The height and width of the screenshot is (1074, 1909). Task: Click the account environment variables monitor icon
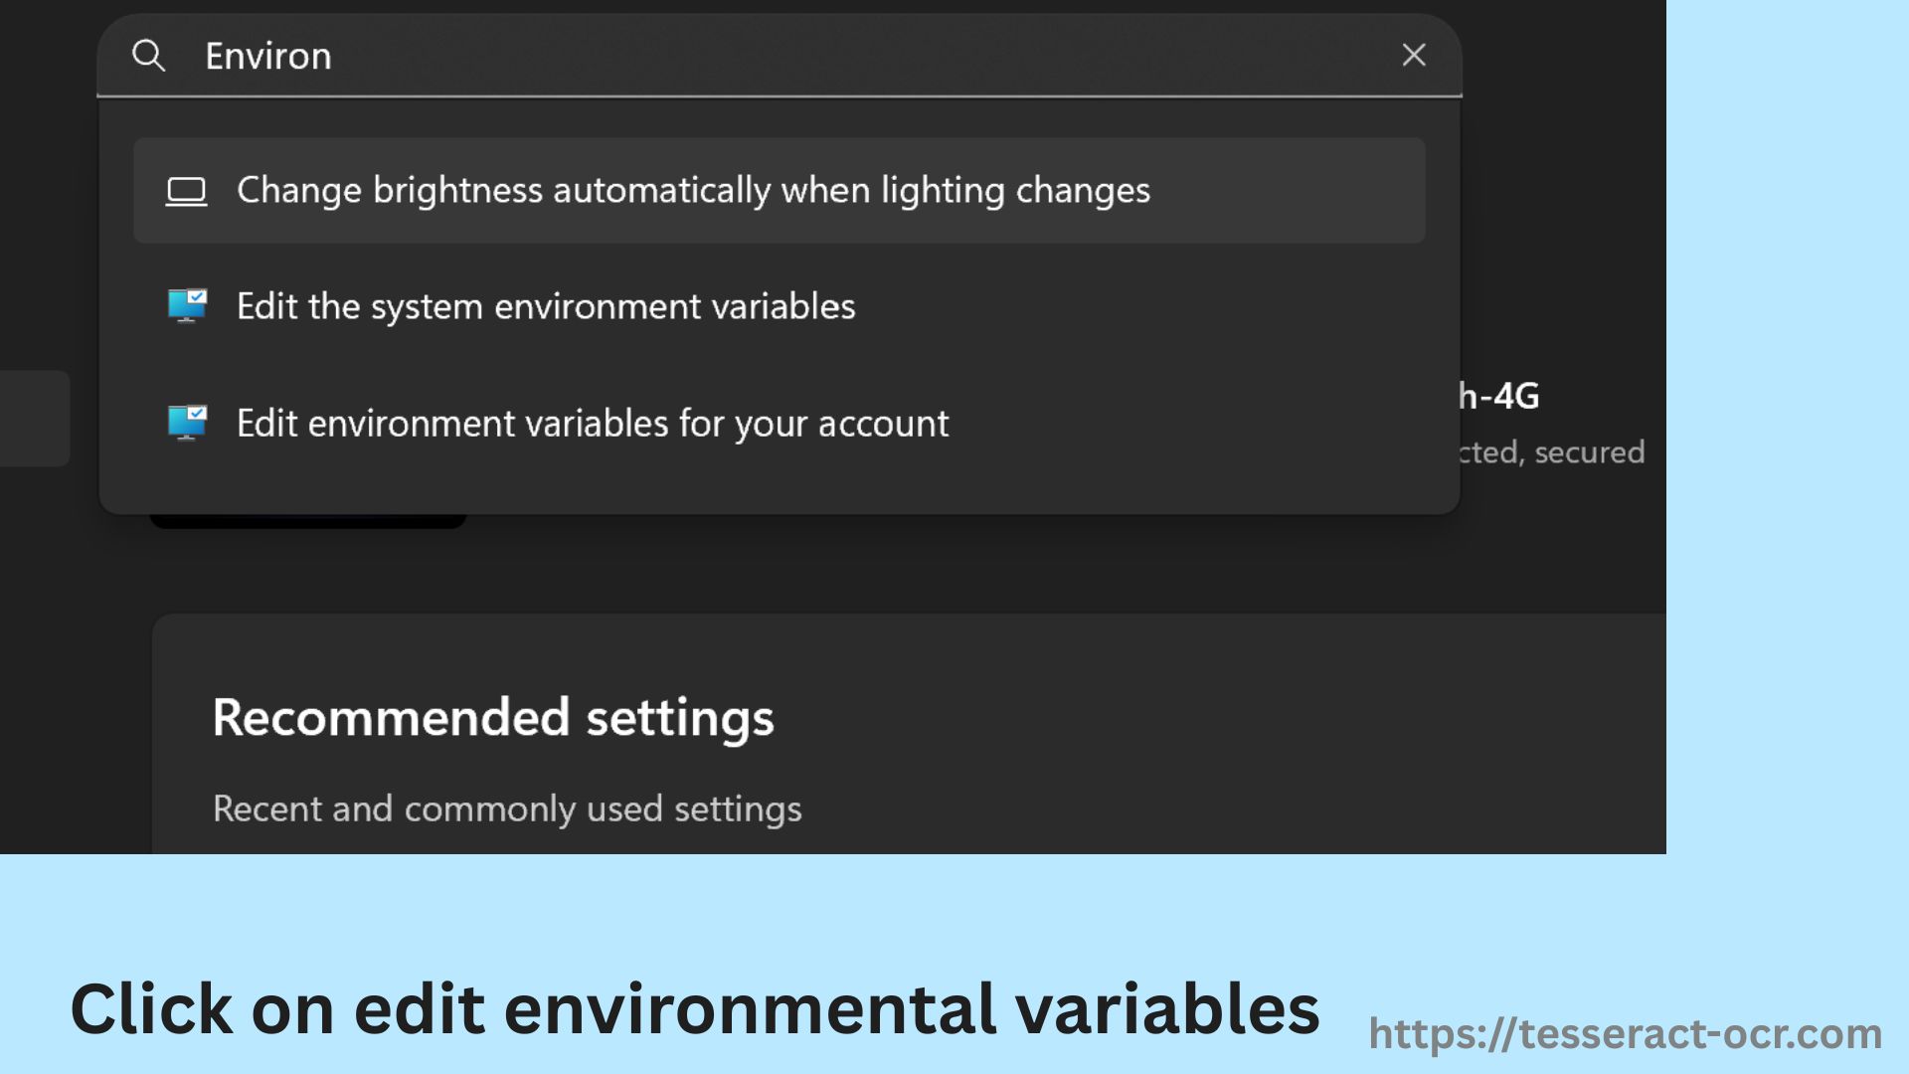[187, 423]
